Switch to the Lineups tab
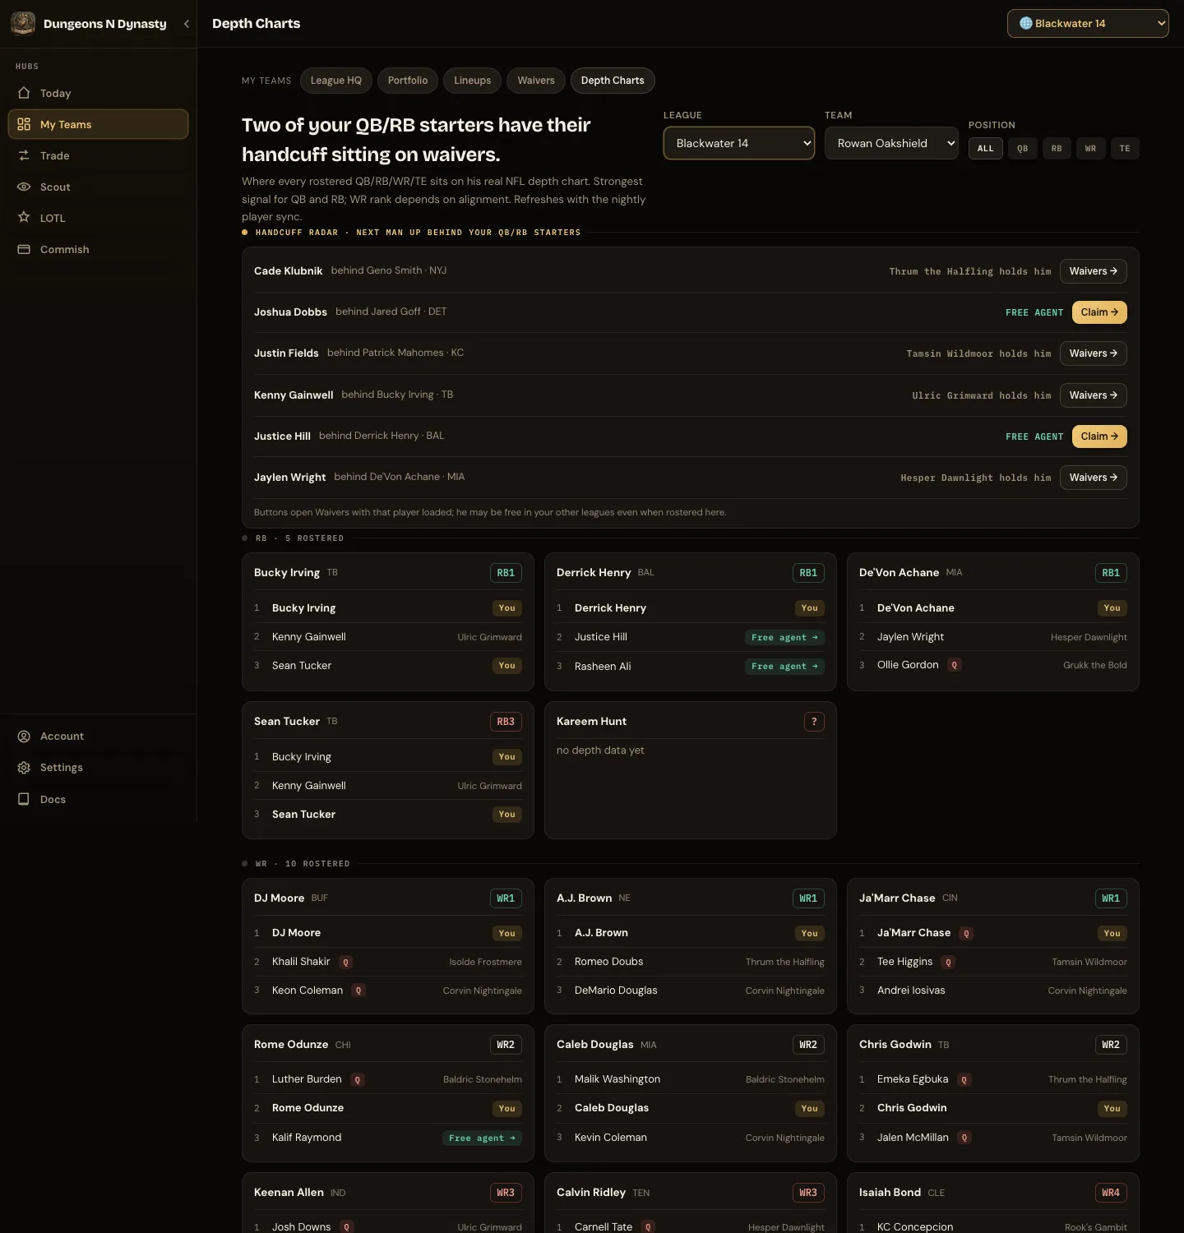 tap(473, 81)
